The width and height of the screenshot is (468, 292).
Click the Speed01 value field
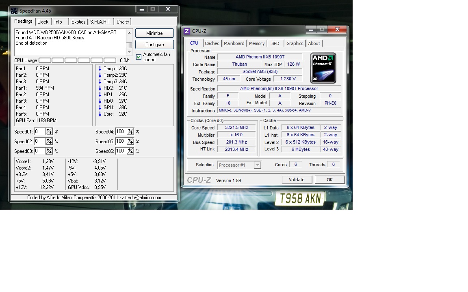click(x=40, y=132)
